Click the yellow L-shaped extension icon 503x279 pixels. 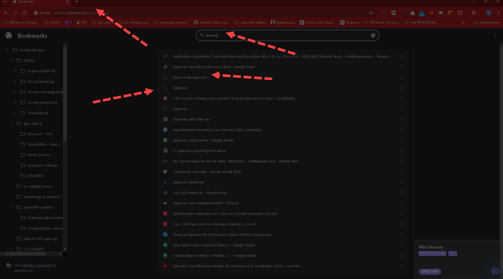[450, 13]
